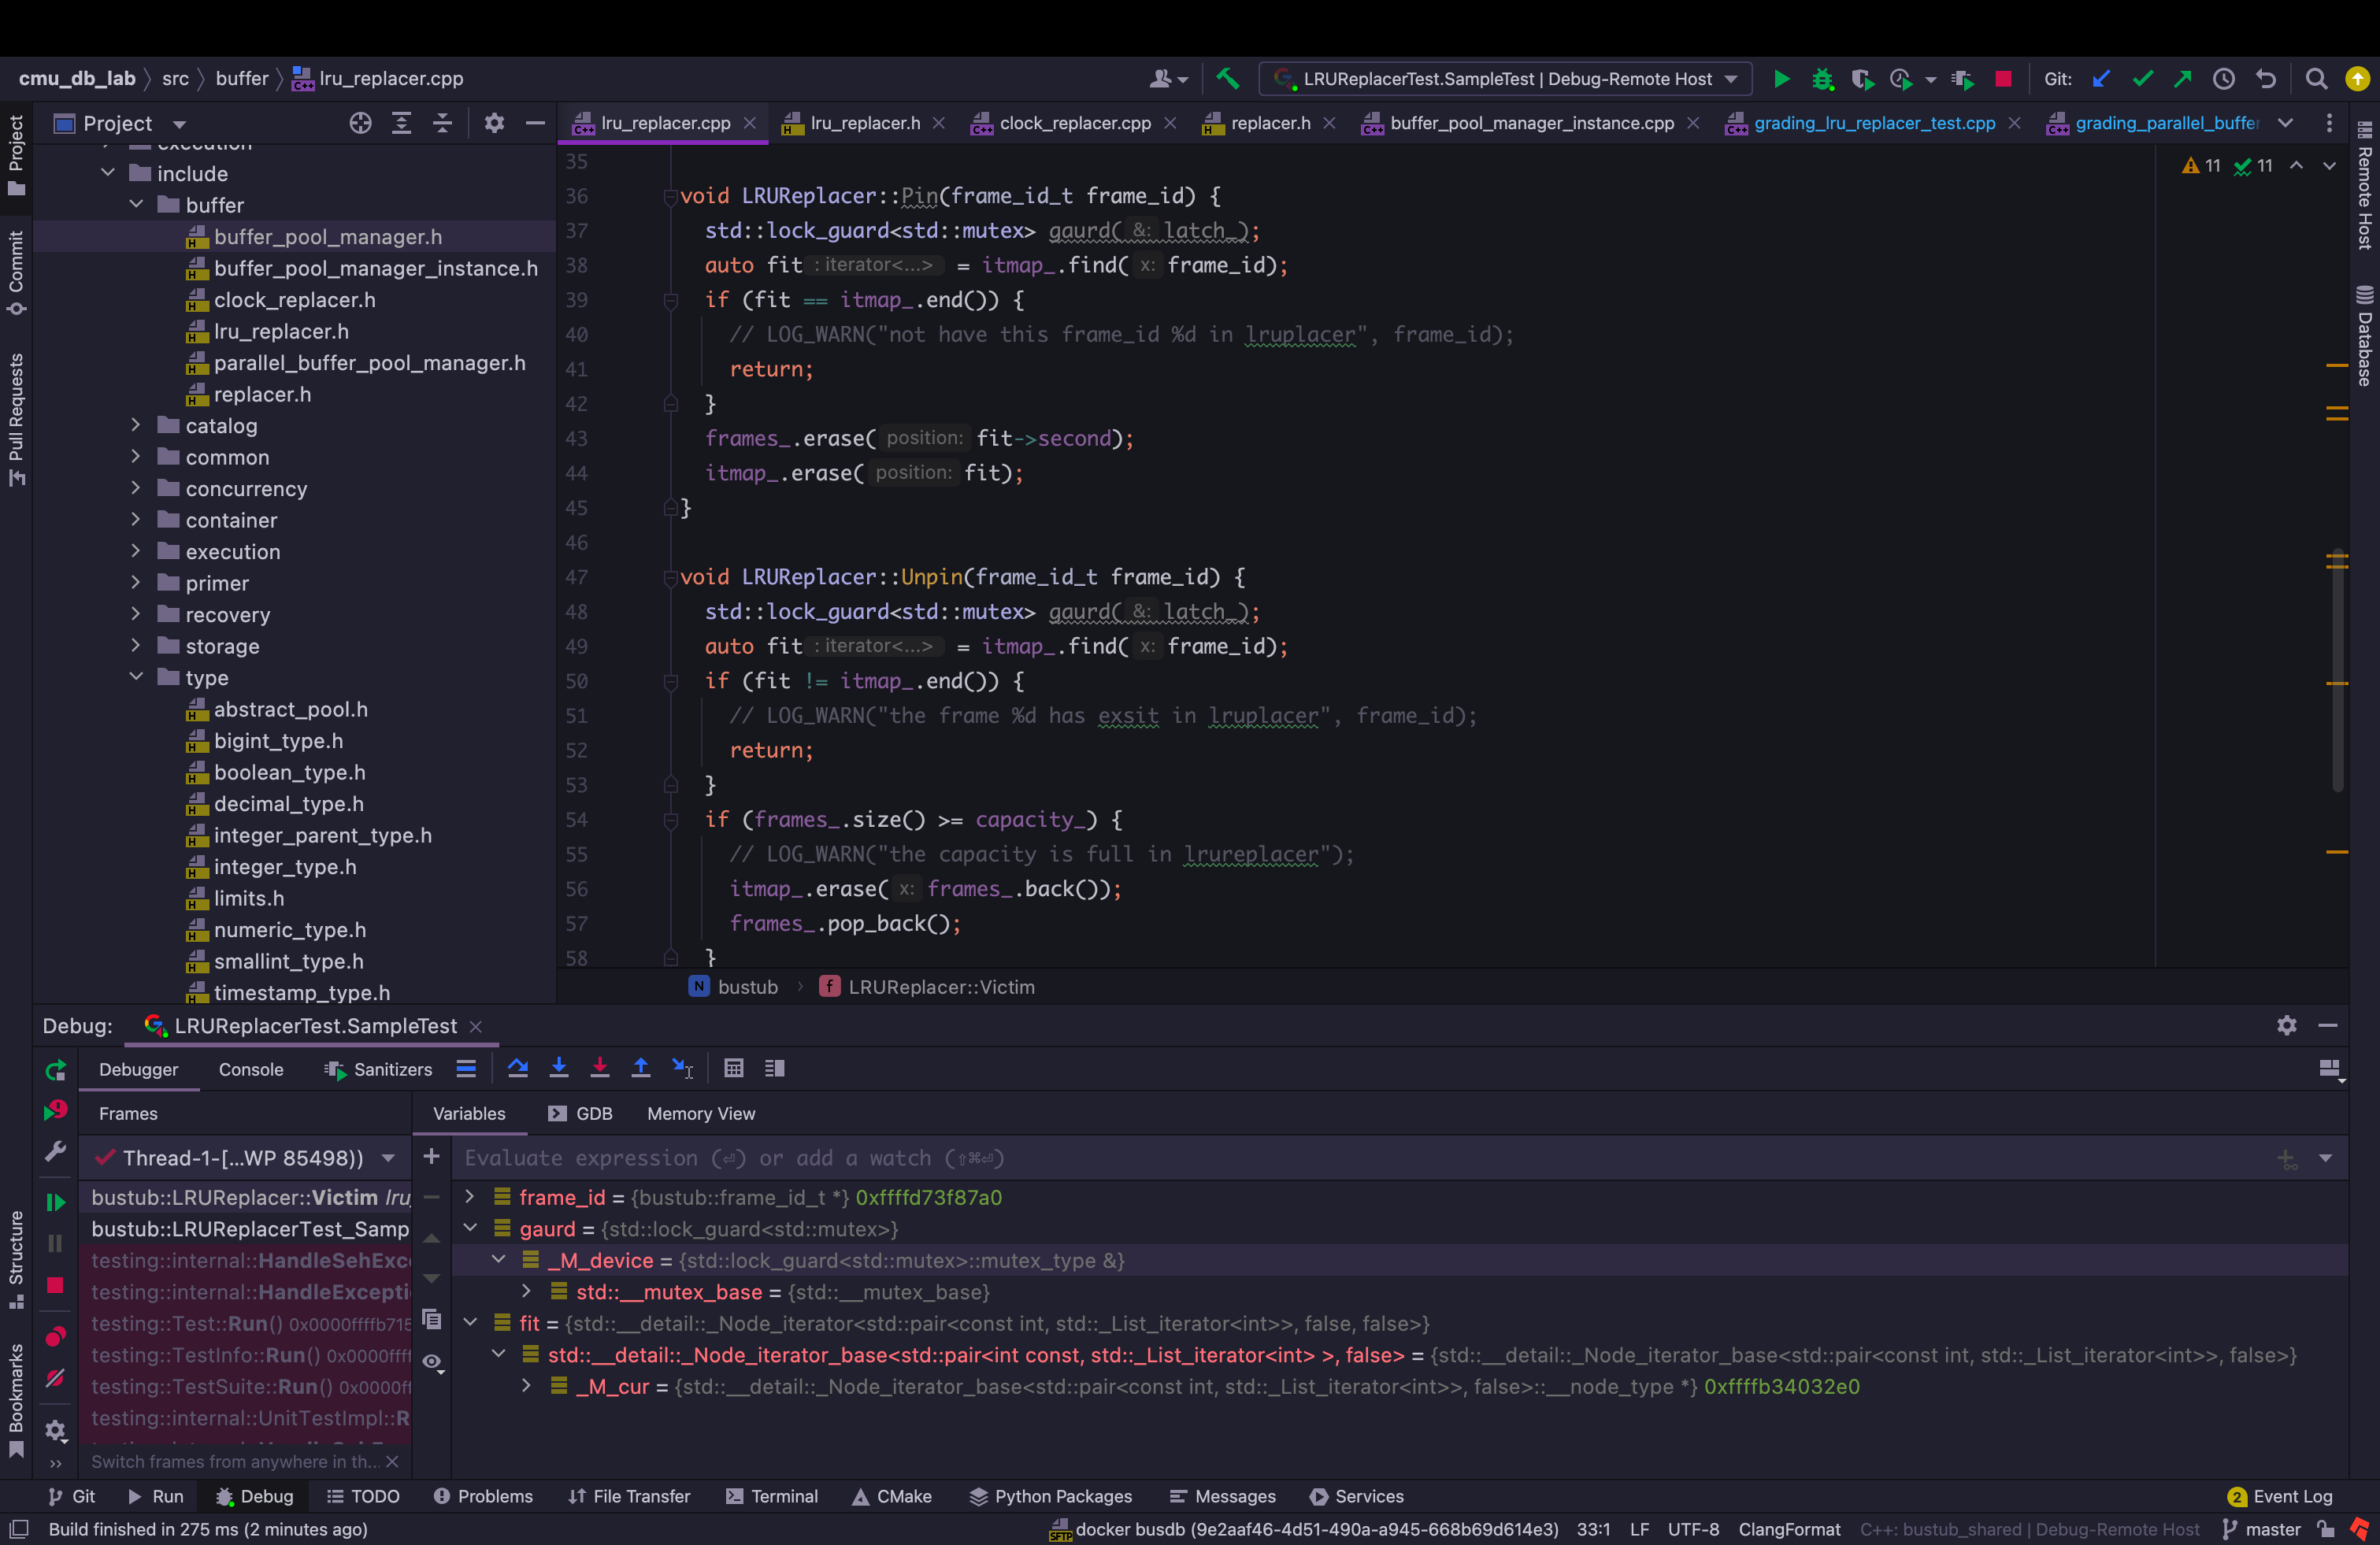
Task: Click the Expand All icon in the Project panel
Action: point(401,123)
